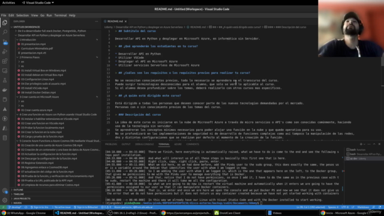The image size is (384, 216).
Task: Open the Search view in activity bar
Action: pyautogui.click(x=5, y=32)
